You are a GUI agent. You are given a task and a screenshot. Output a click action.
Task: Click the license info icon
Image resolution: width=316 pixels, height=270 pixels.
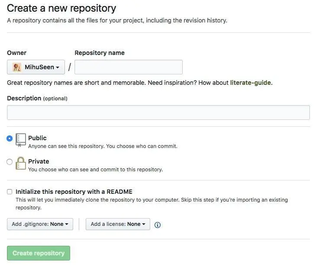click(x=158, y=225)
